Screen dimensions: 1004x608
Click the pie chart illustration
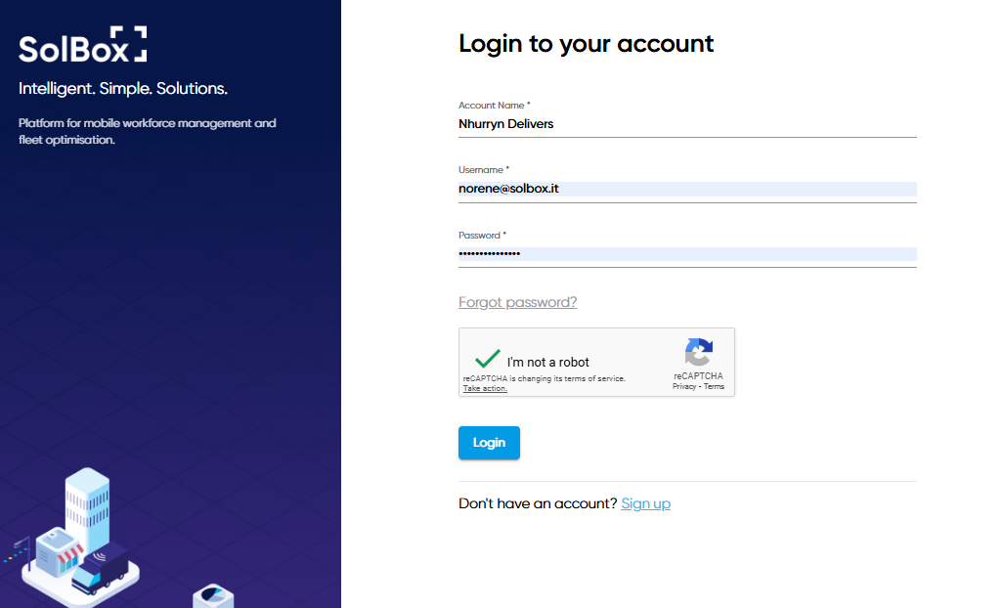click(x=212, y=595)
